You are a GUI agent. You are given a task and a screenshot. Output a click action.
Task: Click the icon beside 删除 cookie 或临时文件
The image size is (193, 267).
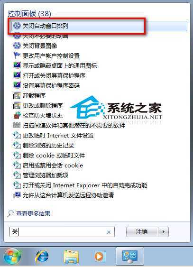17,155
